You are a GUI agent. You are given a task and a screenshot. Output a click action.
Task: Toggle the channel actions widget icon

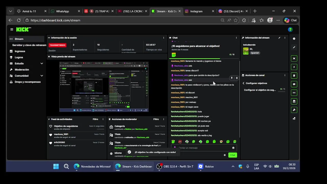(294, 101)
